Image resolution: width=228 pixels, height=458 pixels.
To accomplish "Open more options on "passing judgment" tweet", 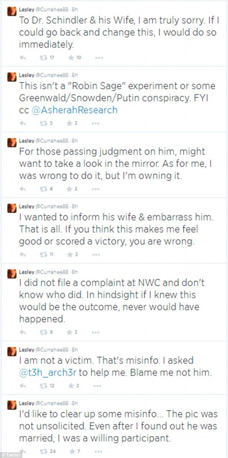I will (x=95, y=188).
